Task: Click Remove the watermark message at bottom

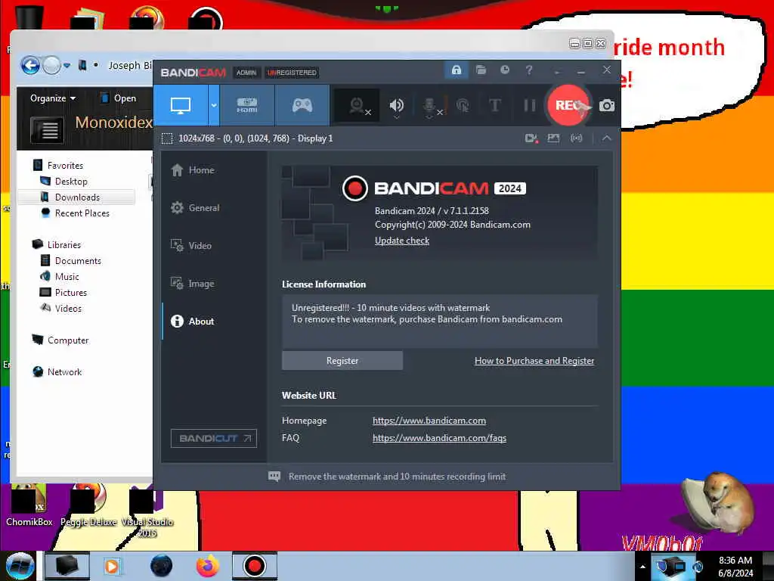Action: click(x=397, y=477)
